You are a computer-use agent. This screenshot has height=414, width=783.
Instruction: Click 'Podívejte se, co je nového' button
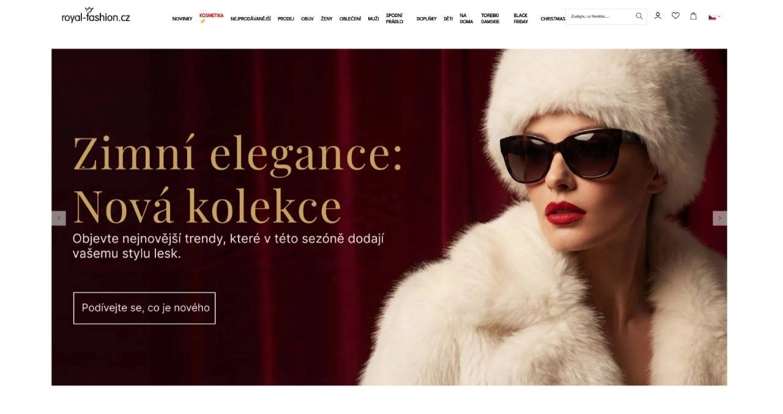[144, 308]
